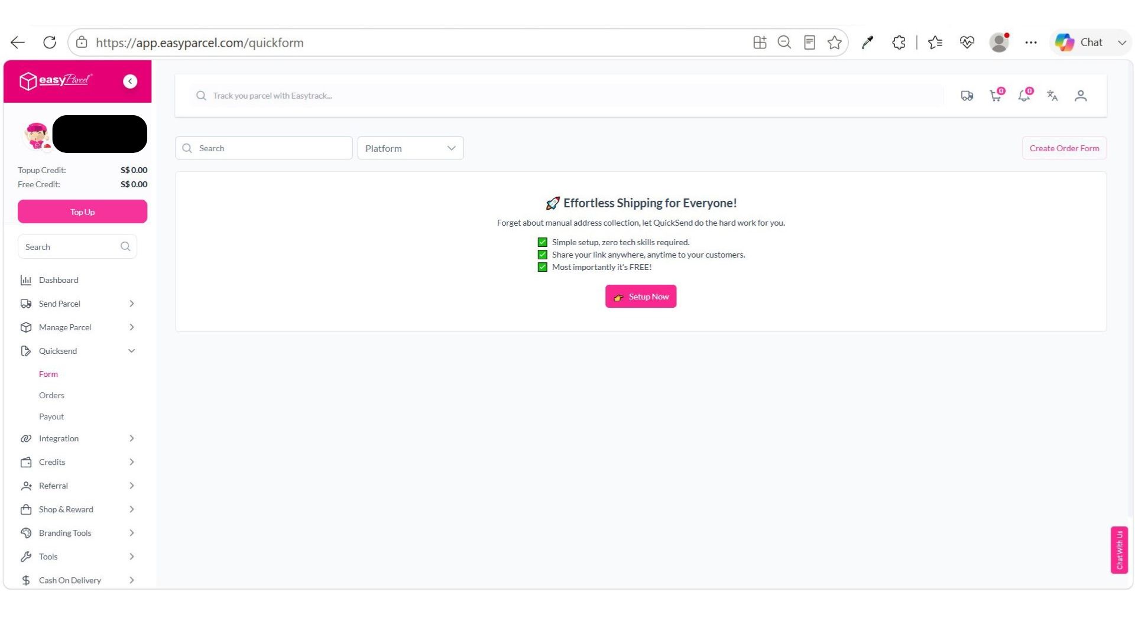Viewport: 1135px width, 638px height.
Task: Click the Top Up button
Action: coord(82,211)
